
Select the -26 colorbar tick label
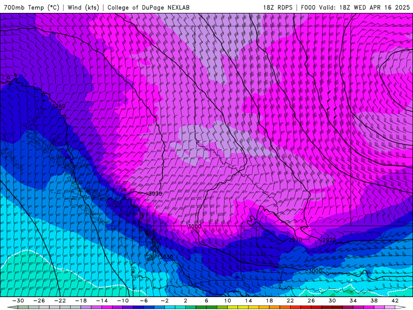pos(39,301)
